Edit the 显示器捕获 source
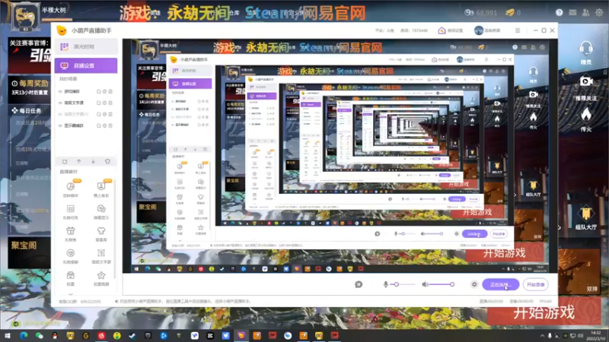The width and height of the screenshot is (609, 342). pyautogui.click(x=99, y=125)
